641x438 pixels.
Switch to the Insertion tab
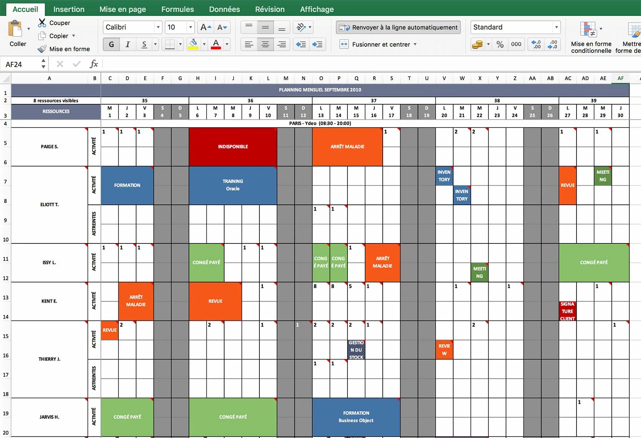(x=69, y=9)
